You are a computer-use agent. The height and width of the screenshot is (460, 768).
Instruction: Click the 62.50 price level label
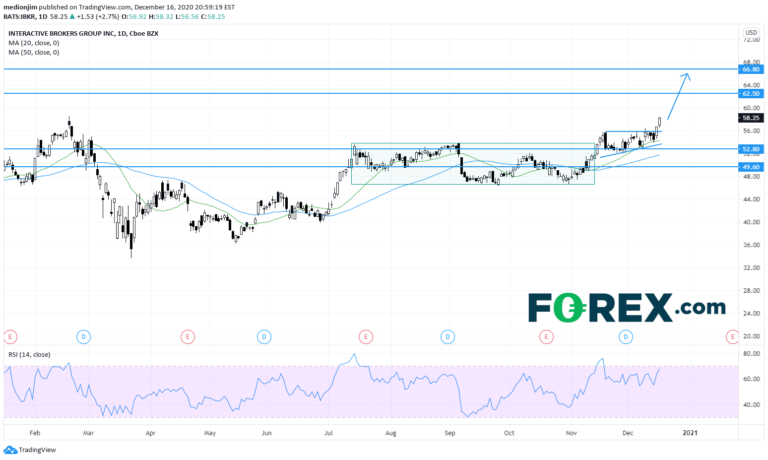coord(751,94)
